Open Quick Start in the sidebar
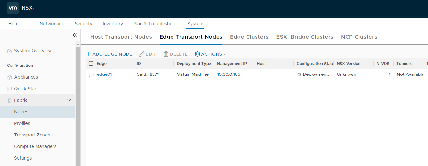 [x=26, y=89]
